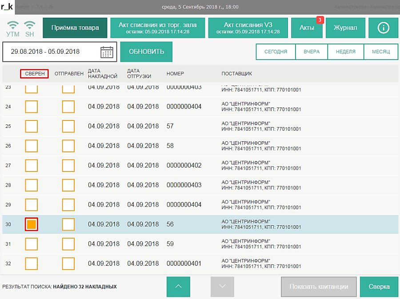The image size is (400, 299).
Task: Select invoice row number 58
Action: pos(170,146)
